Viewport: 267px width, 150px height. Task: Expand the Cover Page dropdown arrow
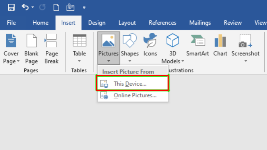tap(18, 61)
